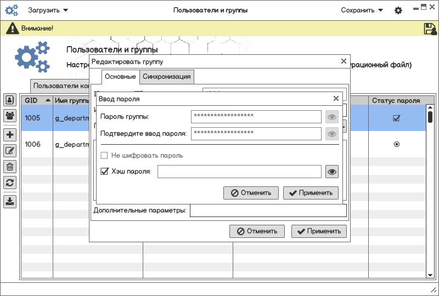Click Применить in Редактировать группу dialog
The height and width of the screenshot is (296, 439).
[x=319, y=231]
